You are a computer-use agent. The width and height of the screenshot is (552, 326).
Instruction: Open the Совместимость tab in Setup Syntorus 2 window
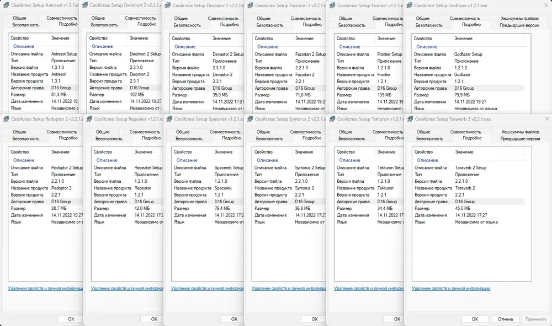tap(305, 132)
